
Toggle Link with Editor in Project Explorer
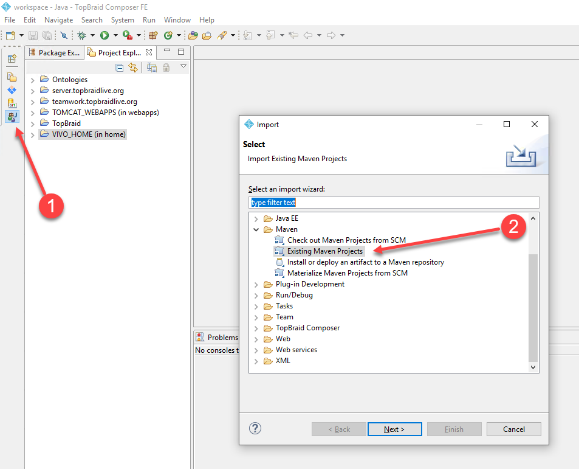(133, 68)
